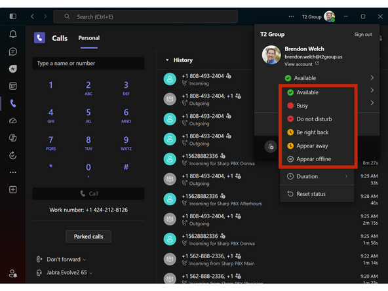Click the Parked calls button

pos(88,237)
